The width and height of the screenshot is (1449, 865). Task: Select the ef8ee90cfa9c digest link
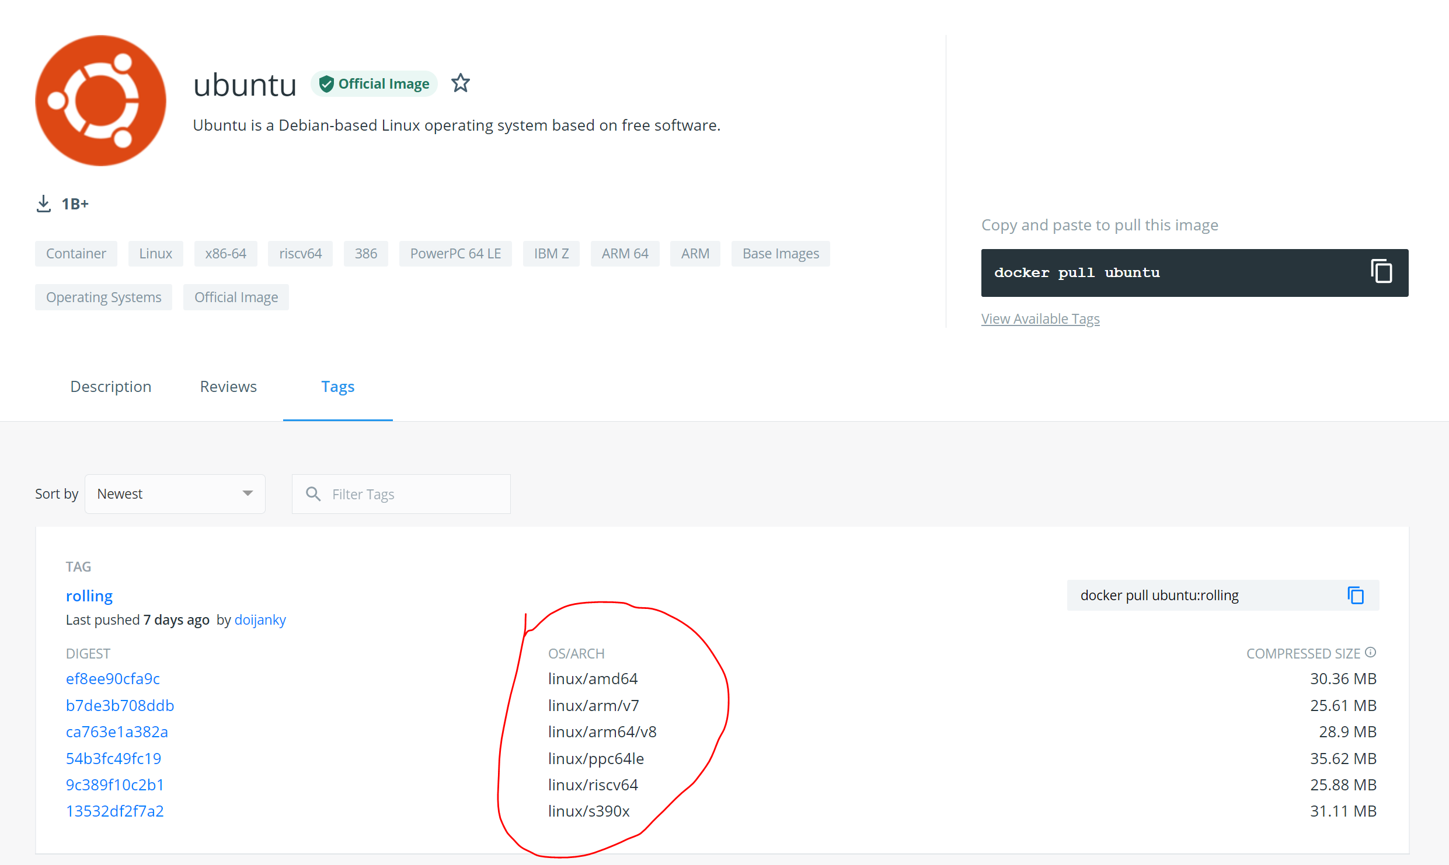tap(112, 678)
